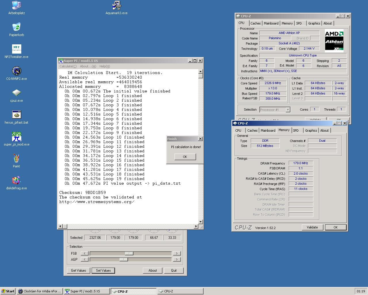Open the Help menu in Super PI

click(x=105, y=66)
